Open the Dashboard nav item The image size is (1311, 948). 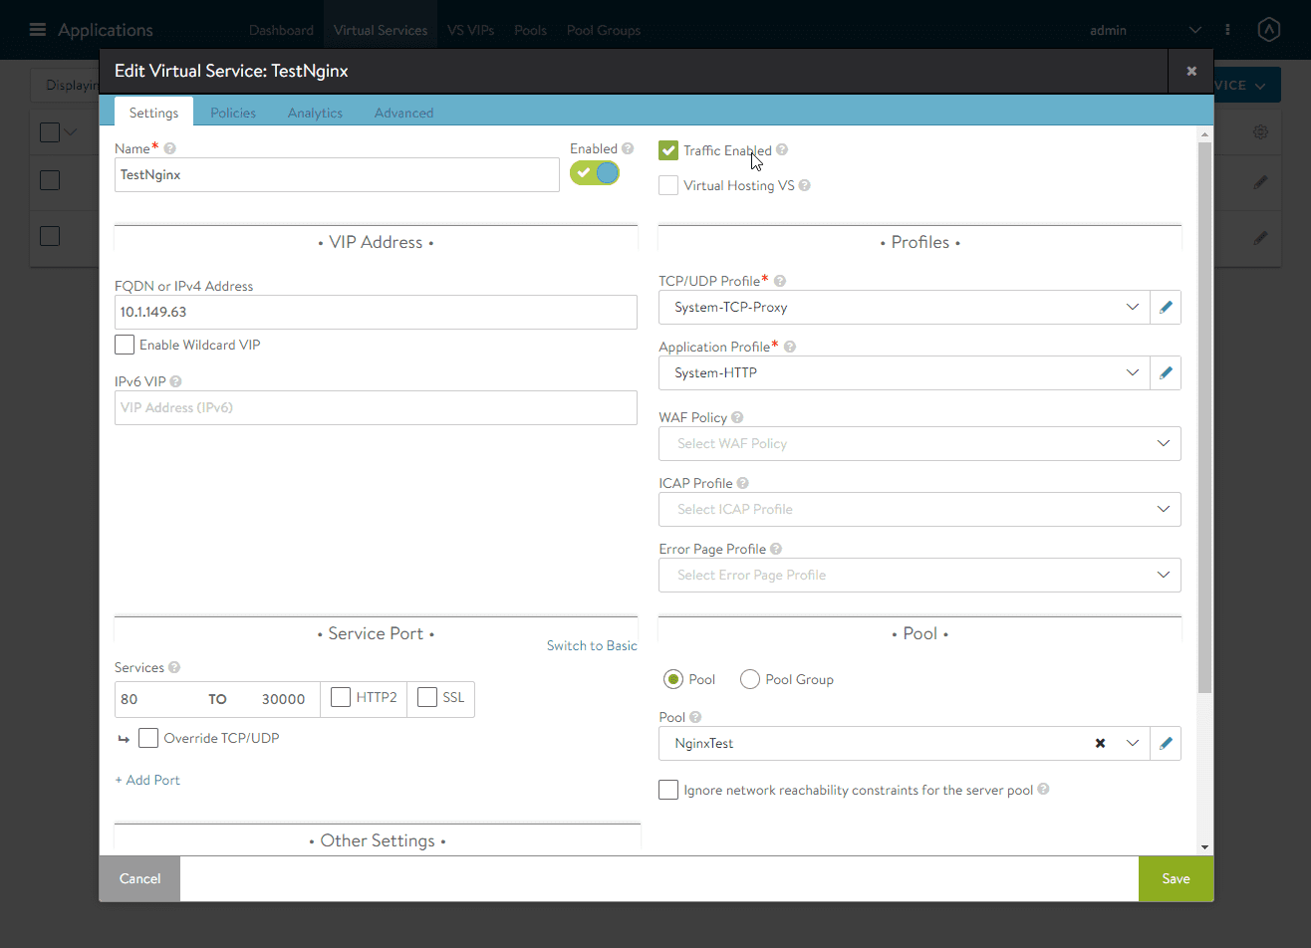(281, 30)
